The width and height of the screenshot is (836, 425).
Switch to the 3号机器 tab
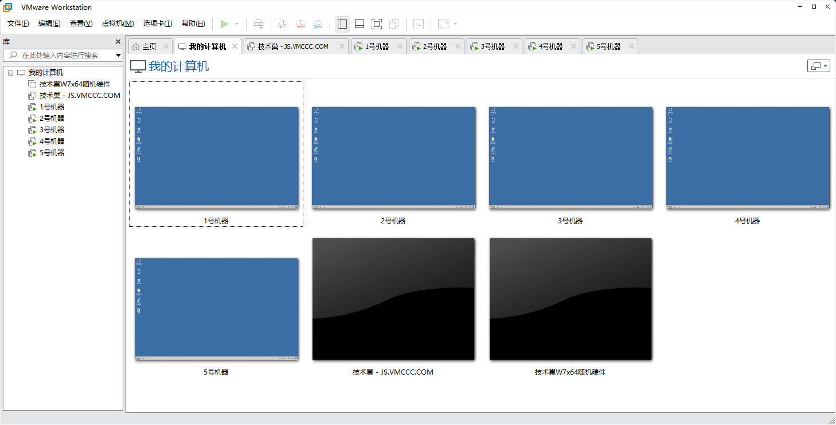[490, 46]
